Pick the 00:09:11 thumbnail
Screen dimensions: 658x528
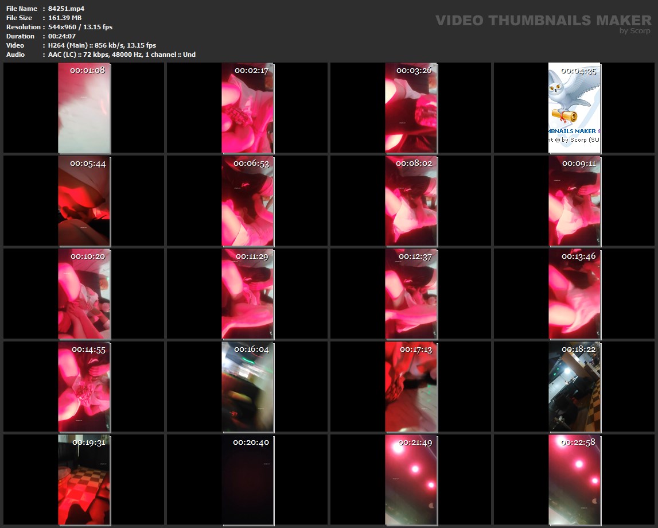point(574,201)
